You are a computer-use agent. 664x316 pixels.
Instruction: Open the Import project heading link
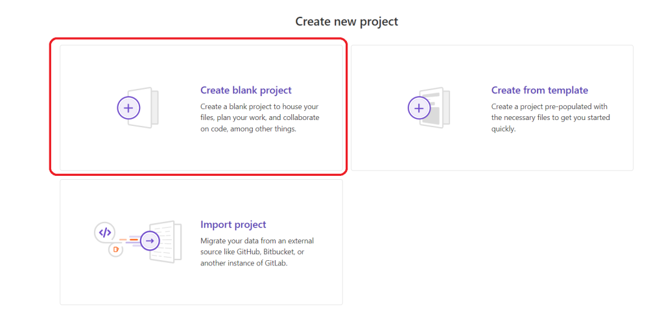click(233, 225)
